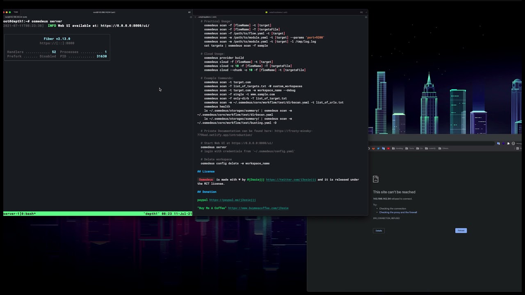
Task: Click 'osmedeus config delete -w workspace_name' line
Action: [x=235, y=163]
